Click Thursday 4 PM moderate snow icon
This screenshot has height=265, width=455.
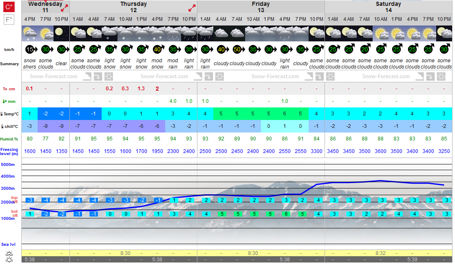coord(157,33)
